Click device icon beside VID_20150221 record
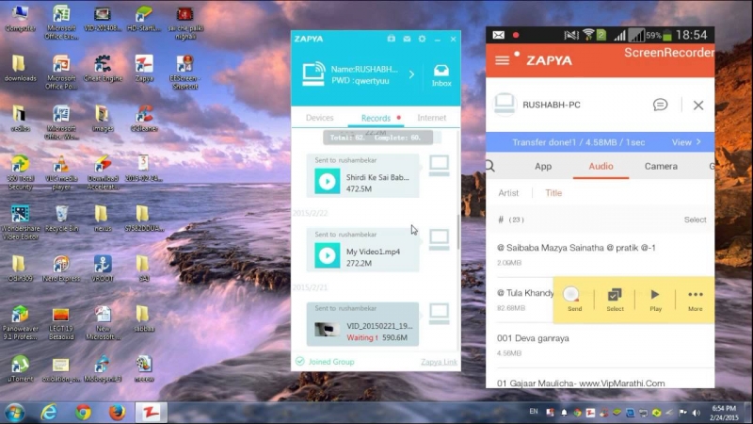This screenshot has height=424, width=753. (x=439, y=314)
